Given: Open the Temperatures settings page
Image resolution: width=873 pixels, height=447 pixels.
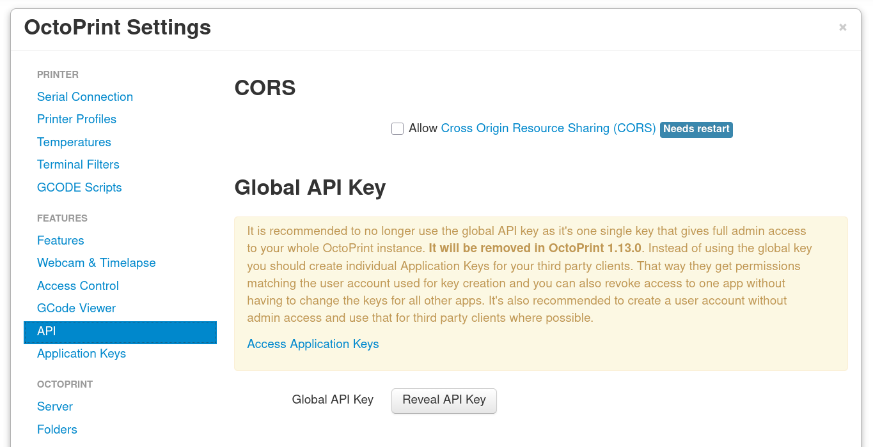Looking at the screenshot, I should pos(74,142).
